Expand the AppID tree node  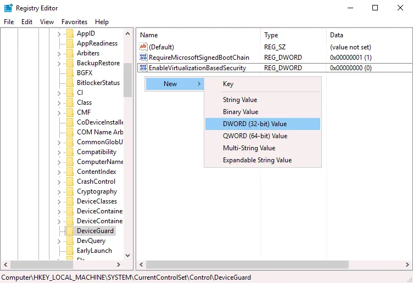59,33
